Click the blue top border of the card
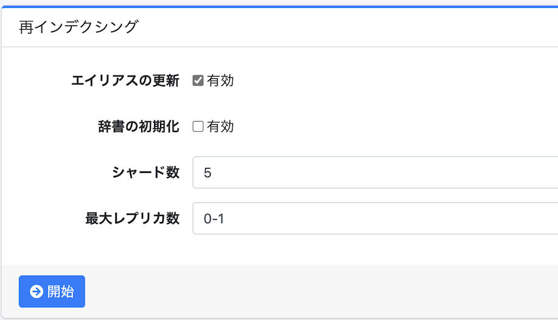The height and width of the screenshot is (320, 558). coord(280,7)
